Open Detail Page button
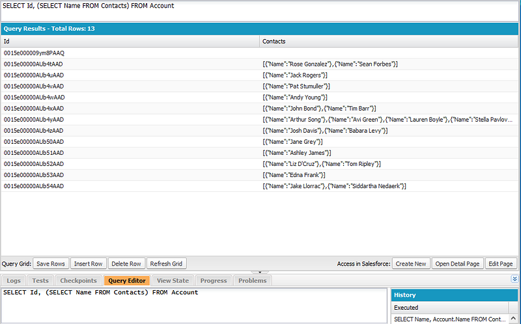 [x=458, y=263]
